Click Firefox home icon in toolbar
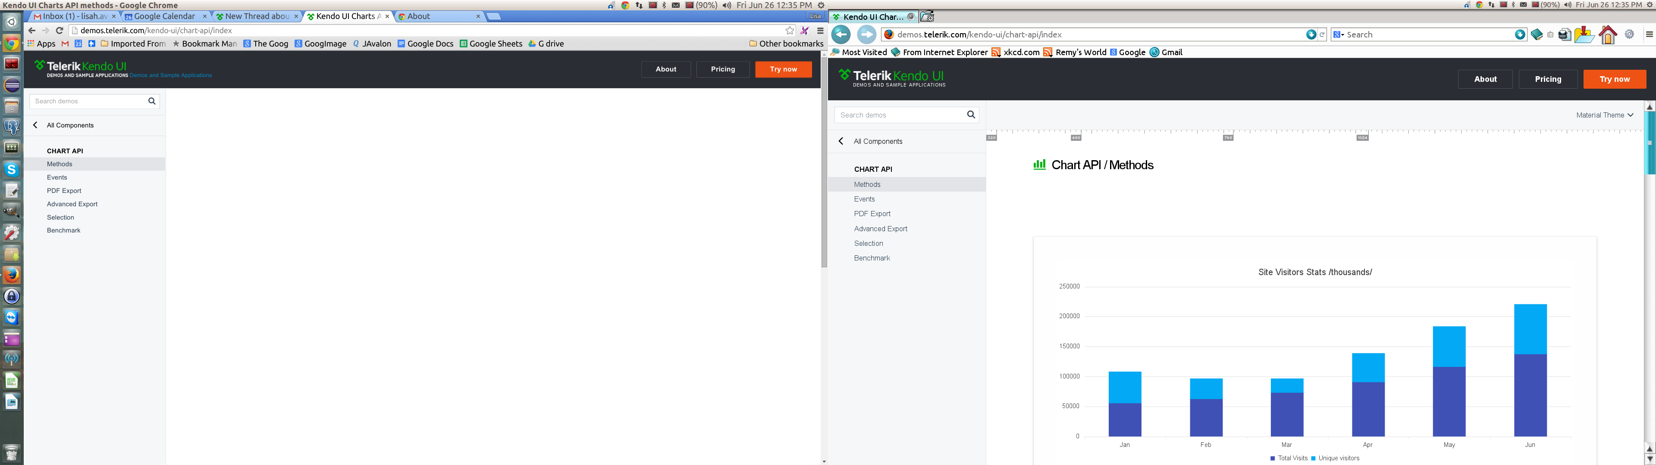This screenshot has width=1656, height=465. point(1608,35)
